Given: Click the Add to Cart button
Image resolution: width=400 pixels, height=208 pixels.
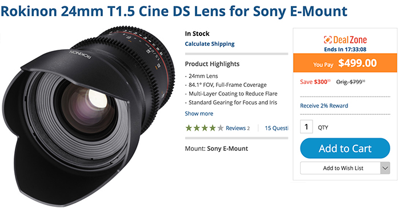Looking at the screenshot, I should (x=345, y=148).
